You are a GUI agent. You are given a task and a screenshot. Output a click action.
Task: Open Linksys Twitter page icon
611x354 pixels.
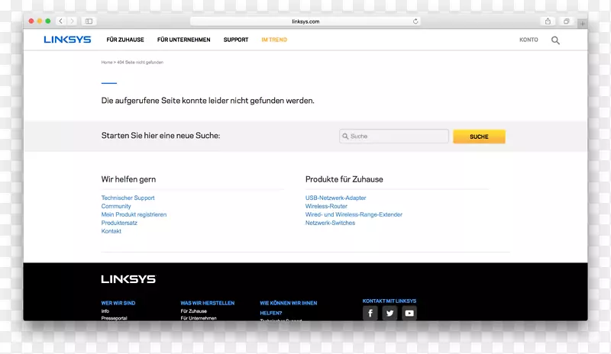click(x=390, y=313)
